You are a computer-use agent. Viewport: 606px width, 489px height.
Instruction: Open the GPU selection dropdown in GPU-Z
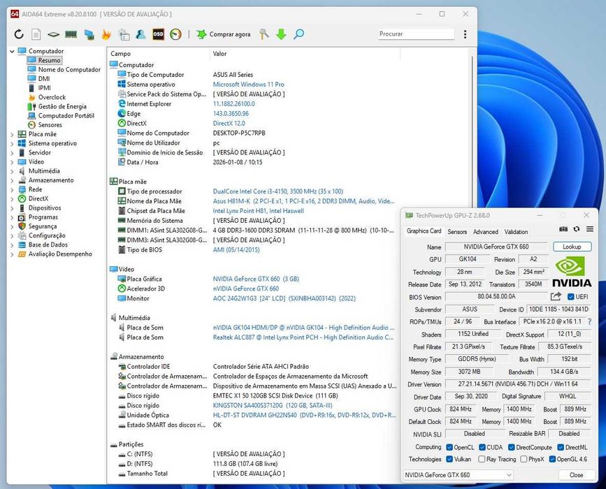[x=458, y=475]
